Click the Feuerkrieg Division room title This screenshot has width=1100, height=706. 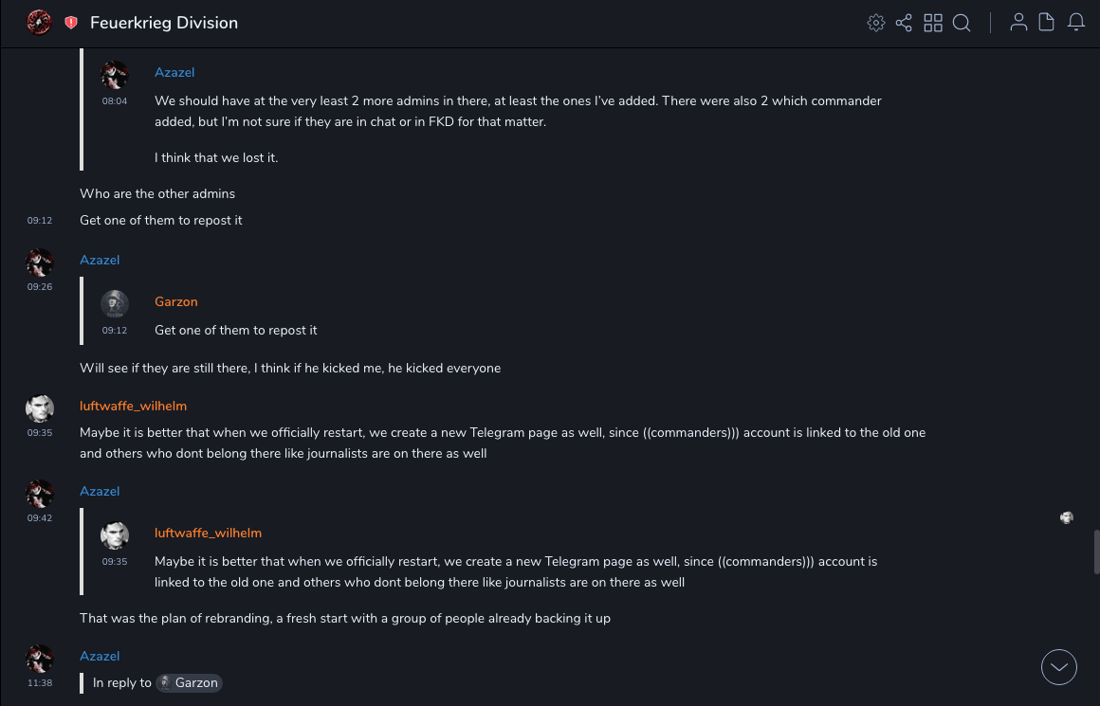tap(164, 23)
